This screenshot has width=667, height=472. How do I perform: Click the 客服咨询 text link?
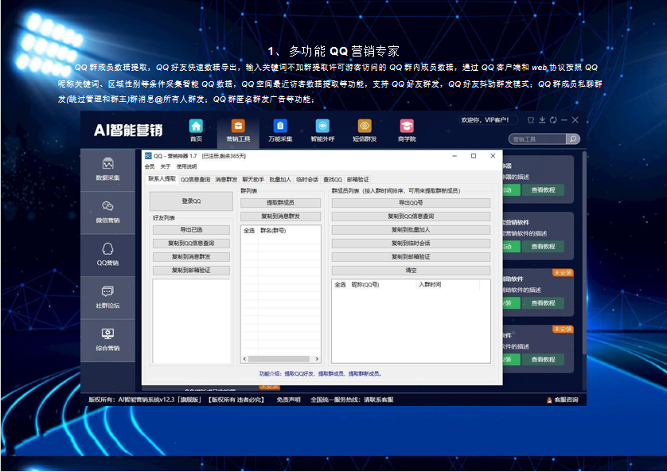point(566,400)
